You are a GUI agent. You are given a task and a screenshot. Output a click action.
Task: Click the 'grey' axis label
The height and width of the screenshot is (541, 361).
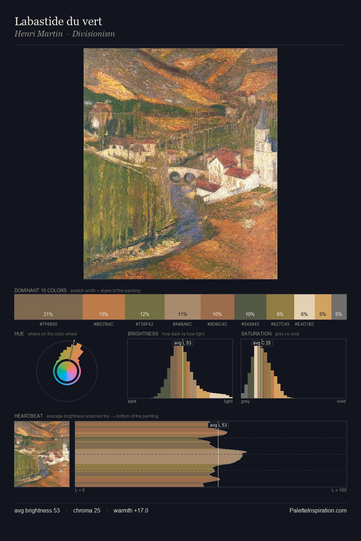(245, 401)
